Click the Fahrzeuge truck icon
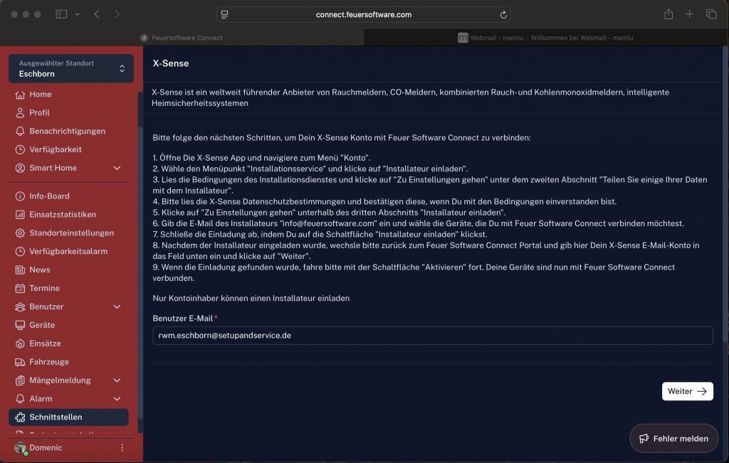Screen dimensions: 729x463 click(20, 362)
